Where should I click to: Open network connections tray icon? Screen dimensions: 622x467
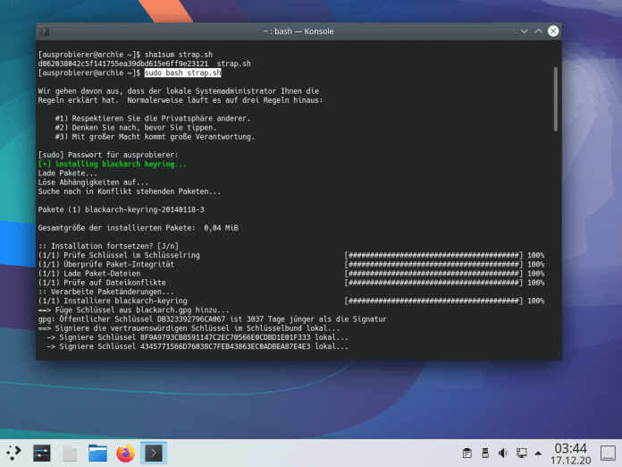click(x=521, y=454)
